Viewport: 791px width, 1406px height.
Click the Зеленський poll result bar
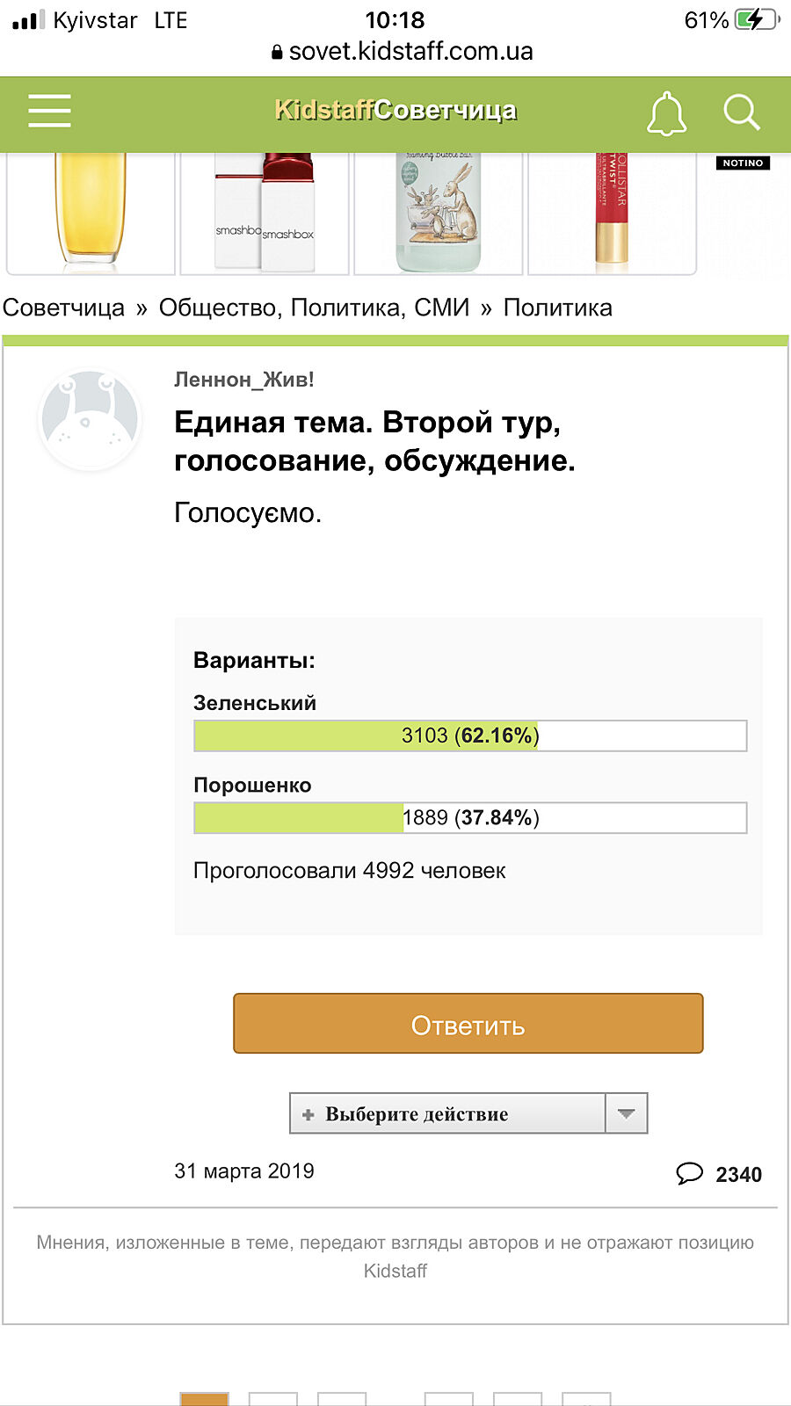[x=470, y=736]
